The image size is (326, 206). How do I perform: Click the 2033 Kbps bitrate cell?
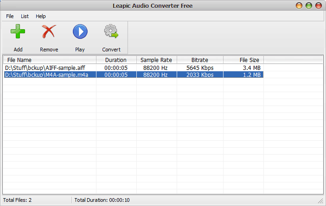click(200, 75)
